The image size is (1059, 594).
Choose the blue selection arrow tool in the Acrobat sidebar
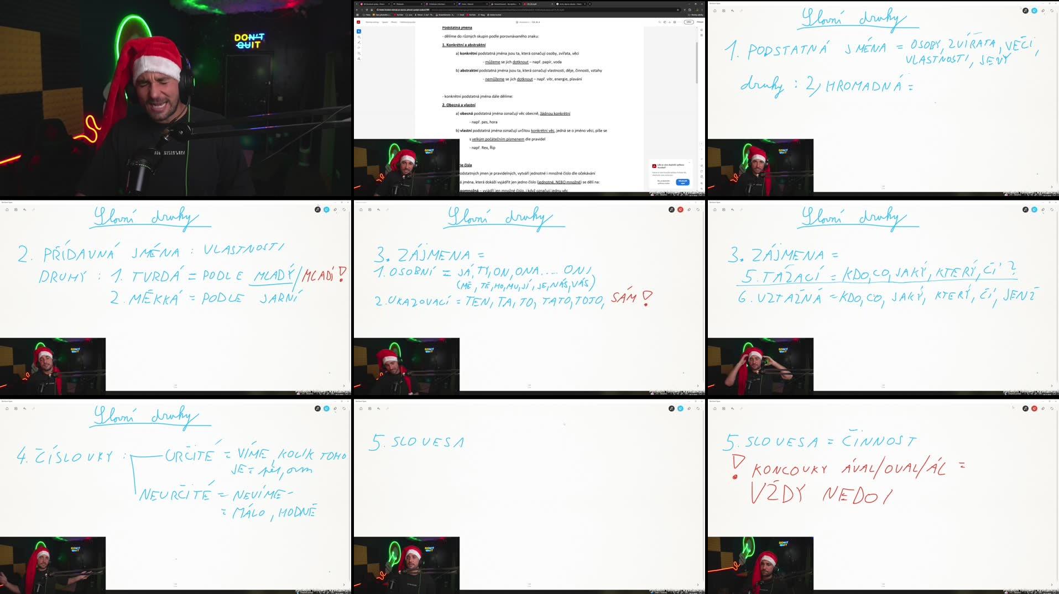359,31
